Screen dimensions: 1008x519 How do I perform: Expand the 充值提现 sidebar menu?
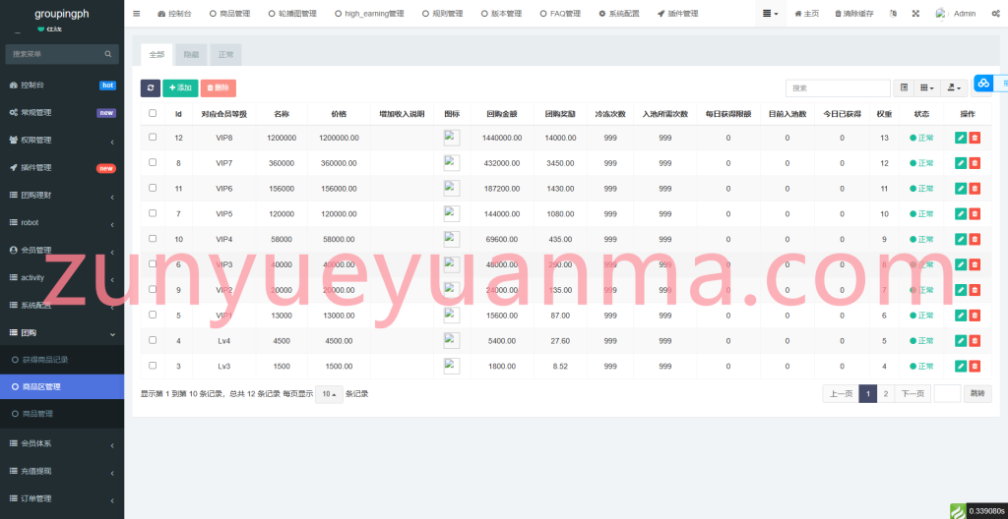(x=62, y=472)
